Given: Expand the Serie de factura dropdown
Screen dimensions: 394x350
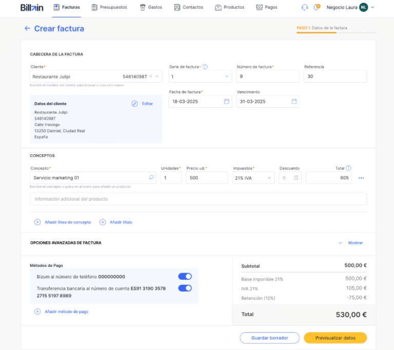Looking at the screenshot, I should pyautogui.click(x=227, y=76).
